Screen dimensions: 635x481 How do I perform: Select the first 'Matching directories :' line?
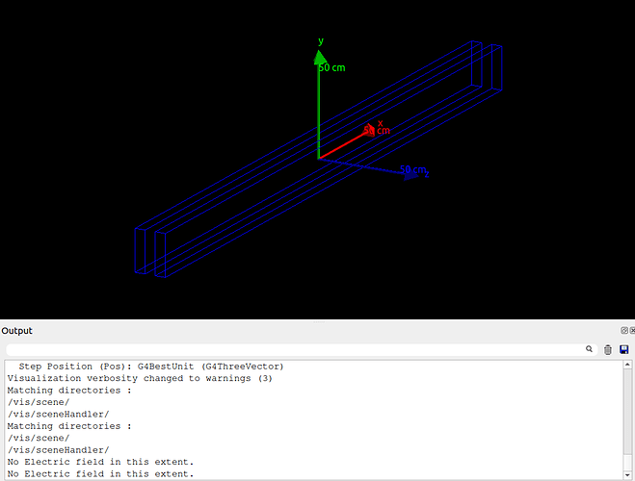[69, 391]
